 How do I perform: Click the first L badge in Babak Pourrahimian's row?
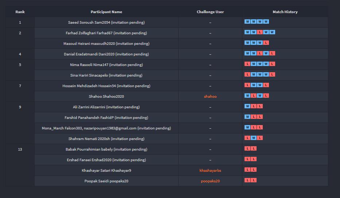tap(247, 149)
